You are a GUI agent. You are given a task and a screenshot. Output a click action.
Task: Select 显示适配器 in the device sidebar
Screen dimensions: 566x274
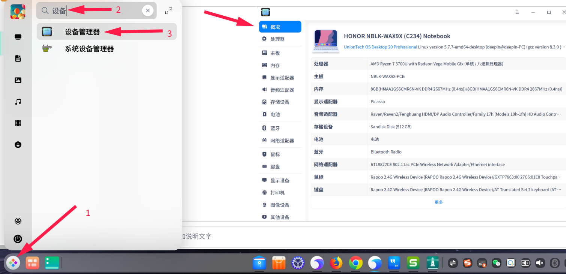[x=280, y=78]
